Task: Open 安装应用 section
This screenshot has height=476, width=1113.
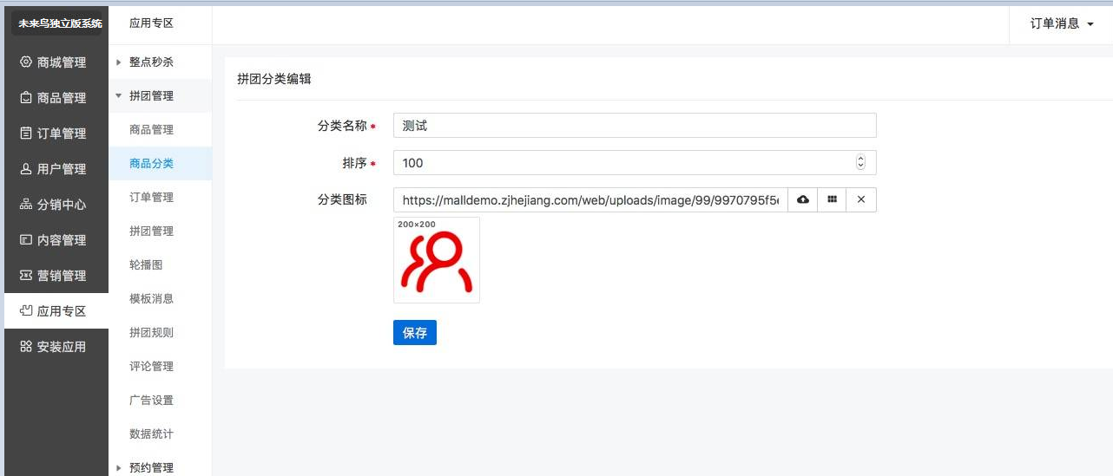Action: 56,347
